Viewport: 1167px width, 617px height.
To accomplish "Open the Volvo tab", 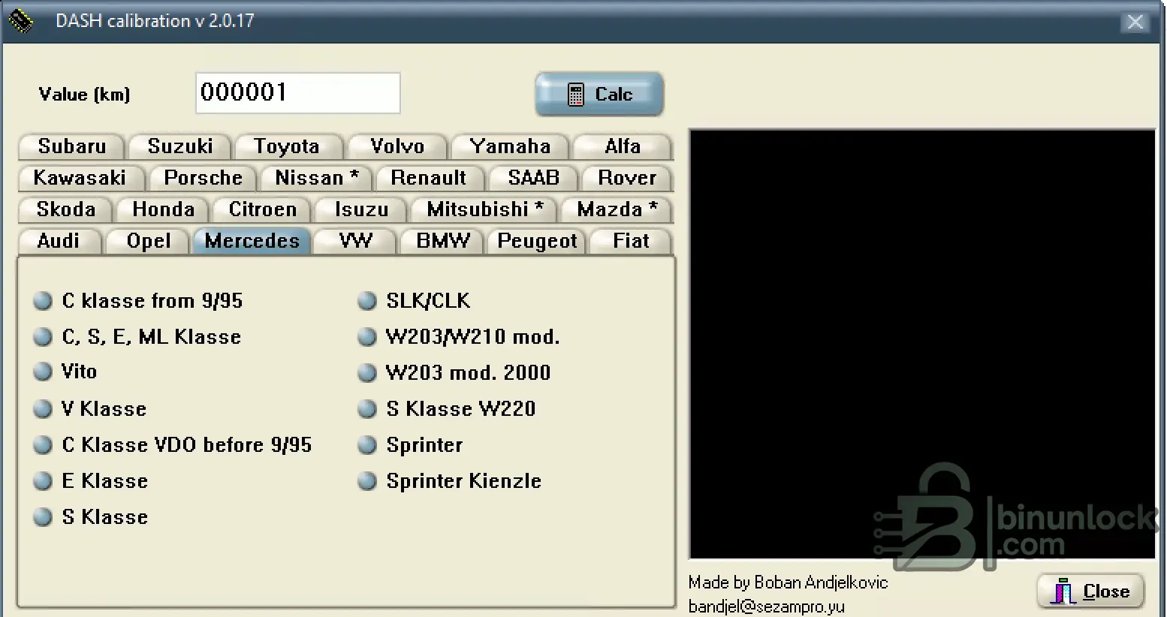I will coord(397,146).
